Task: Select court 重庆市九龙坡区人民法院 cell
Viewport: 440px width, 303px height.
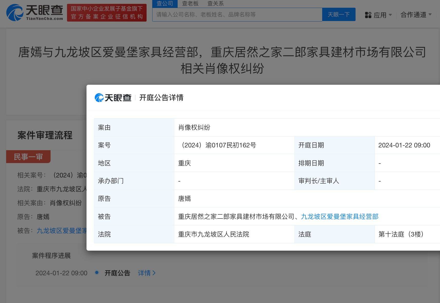Action: (x=234, y=234)
